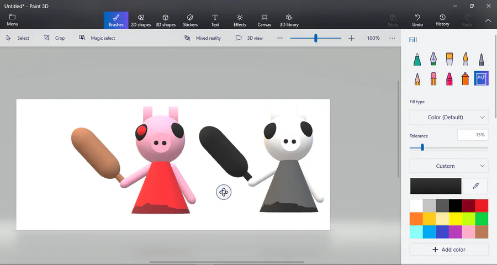Activate the Select tool

click(18, 38)
